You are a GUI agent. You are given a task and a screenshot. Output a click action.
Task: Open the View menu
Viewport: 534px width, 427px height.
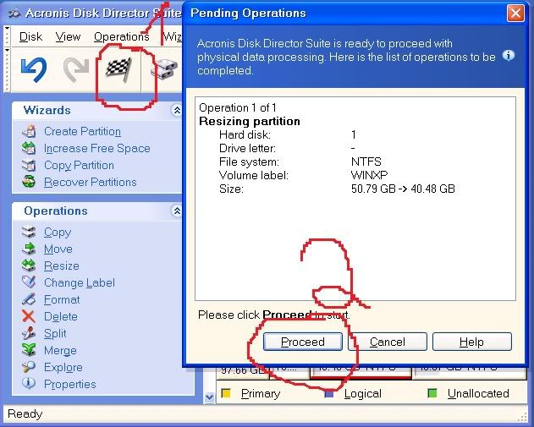pos(68,36)
